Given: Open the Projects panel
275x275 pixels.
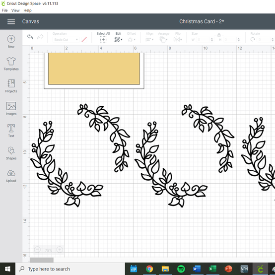Looking at the screenshot, I should (x=11, y=86).
